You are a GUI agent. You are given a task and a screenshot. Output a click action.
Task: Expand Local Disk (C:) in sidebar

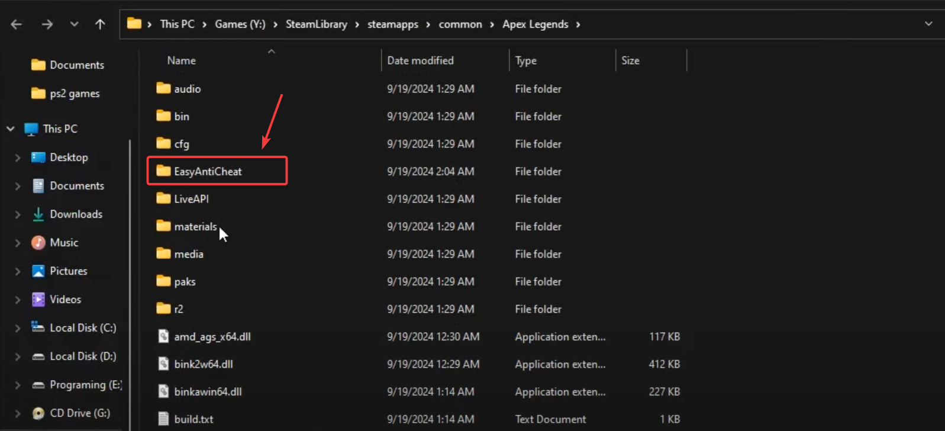coord(18,328)
